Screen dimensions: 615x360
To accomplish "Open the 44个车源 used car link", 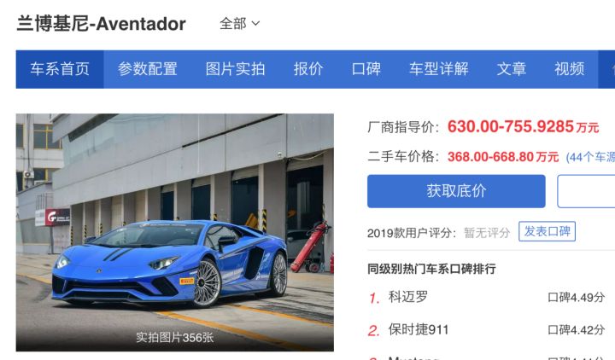I will tap(590, 157).
